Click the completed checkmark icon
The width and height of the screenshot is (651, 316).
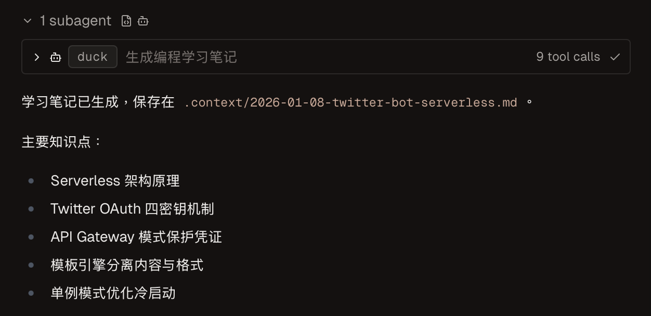pos(615,57)
